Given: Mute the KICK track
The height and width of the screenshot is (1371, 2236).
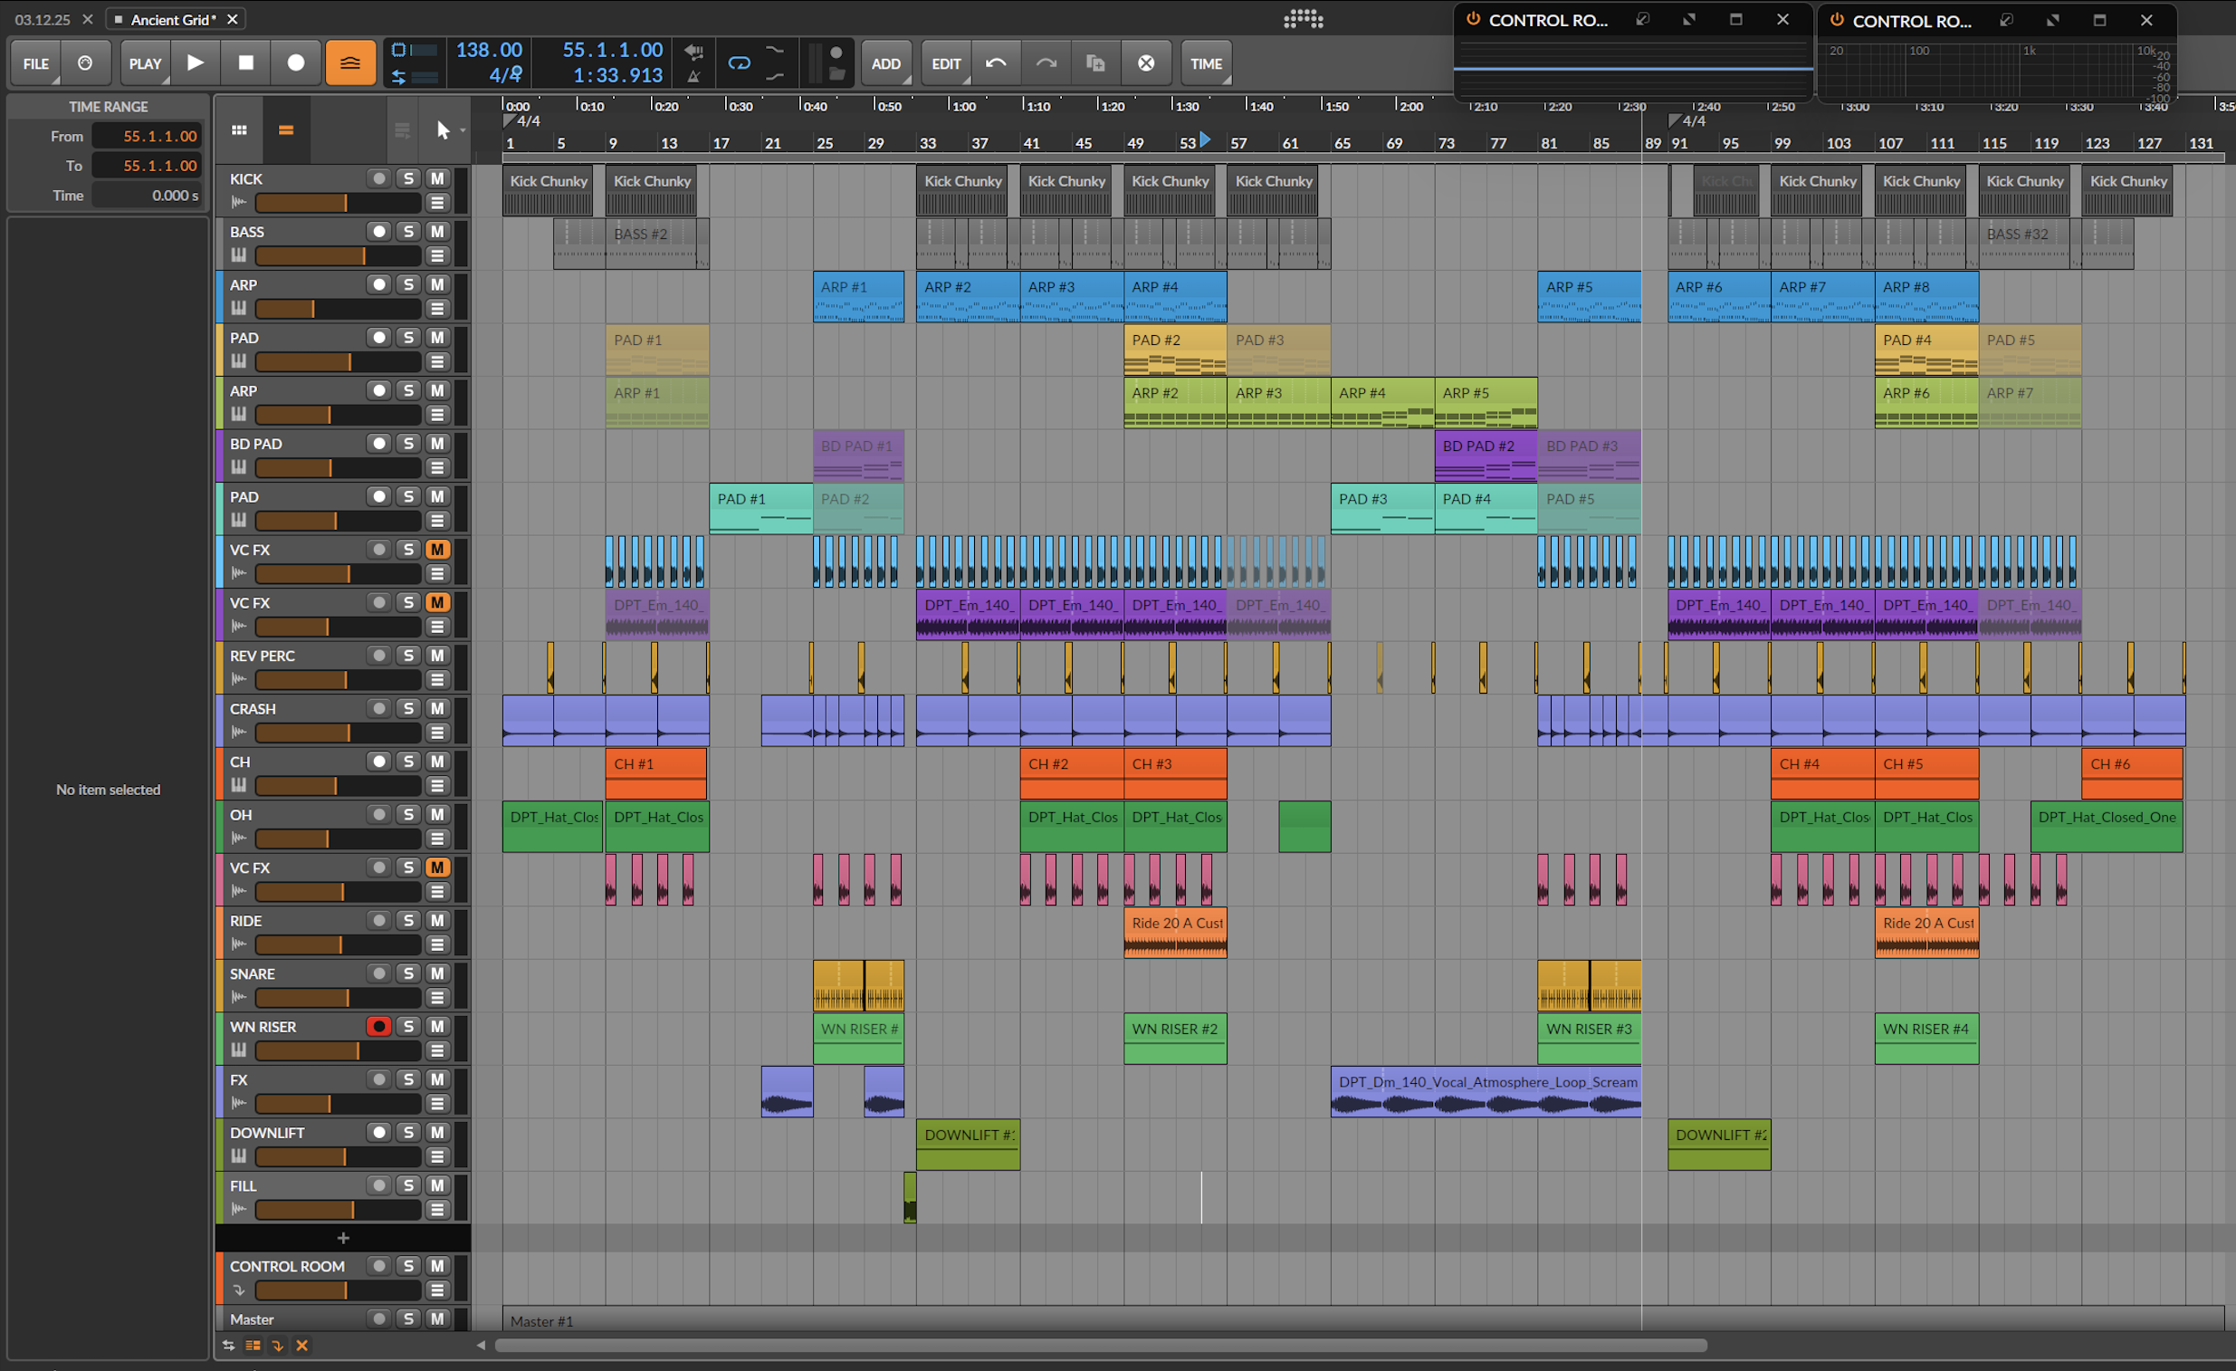Looking at the screenshot, I should (x=437, y=179).
